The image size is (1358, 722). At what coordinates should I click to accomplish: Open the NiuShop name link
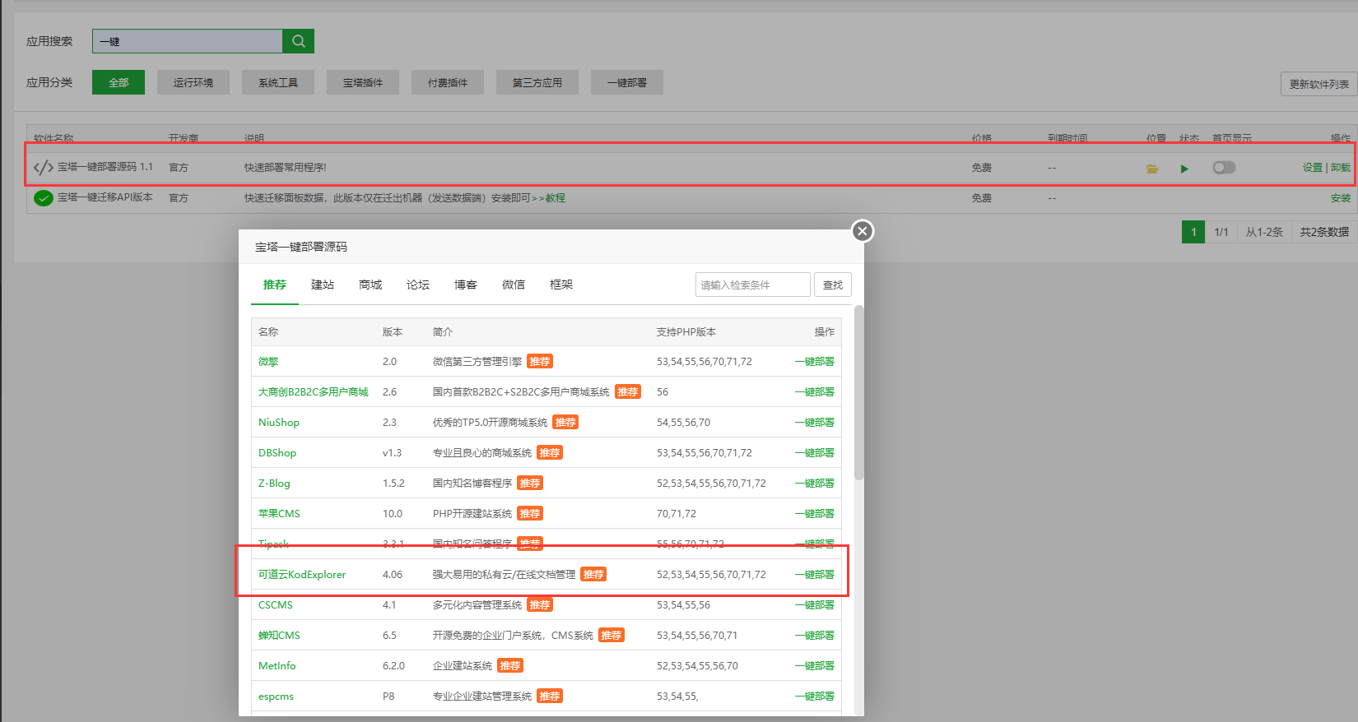279,423
